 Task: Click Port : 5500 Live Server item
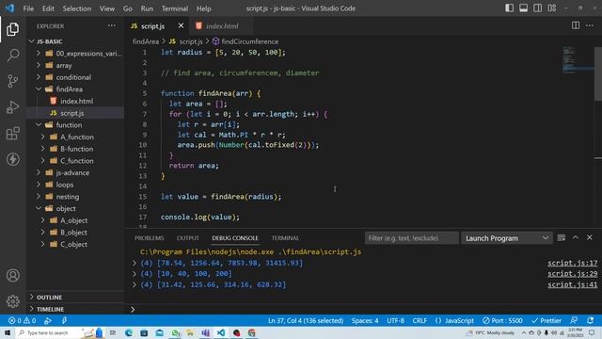(502, 320)
